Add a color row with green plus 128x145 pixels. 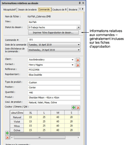point(7,133)
